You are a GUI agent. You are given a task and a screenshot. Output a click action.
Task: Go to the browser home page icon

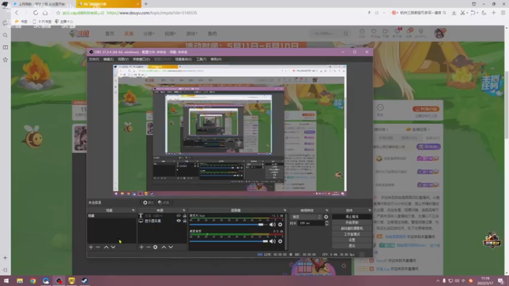pyautogui.click(x=45, y=13)
